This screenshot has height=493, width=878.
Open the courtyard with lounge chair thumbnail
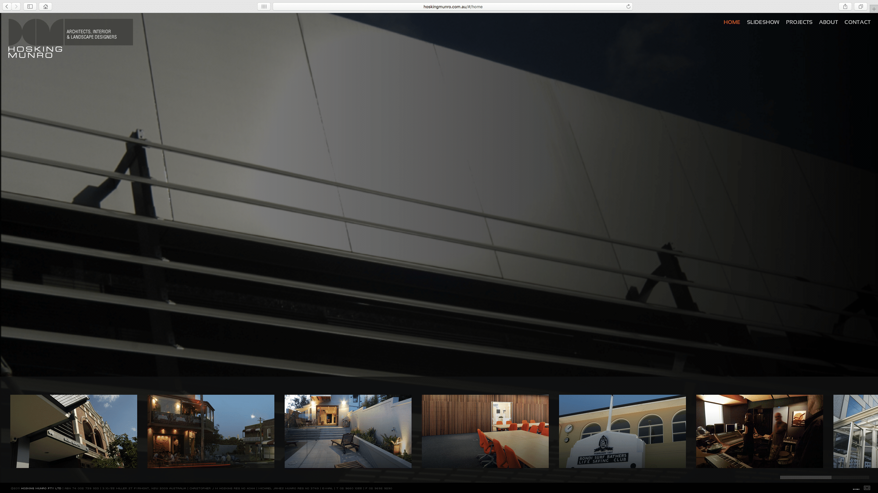point(348,431)
